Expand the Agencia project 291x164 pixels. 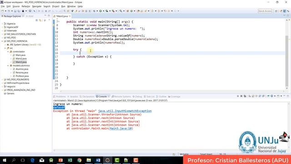click(x=2, y=24)
